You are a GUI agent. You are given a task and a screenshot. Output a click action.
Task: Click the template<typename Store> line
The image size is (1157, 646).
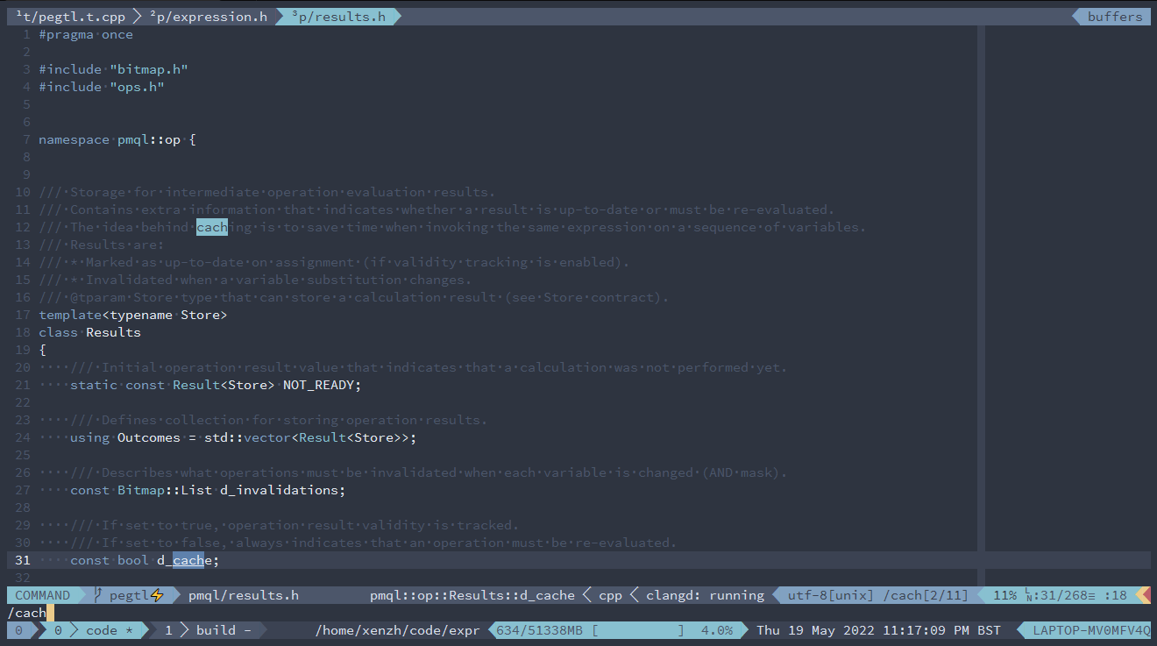tap(133, 315)
